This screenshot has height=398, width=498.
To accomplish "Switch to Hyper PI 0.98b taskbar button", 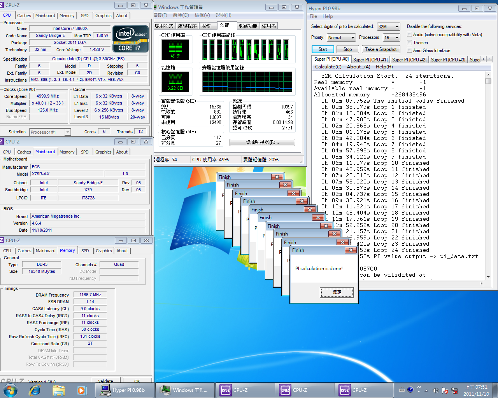I will (x=124, y=390).
